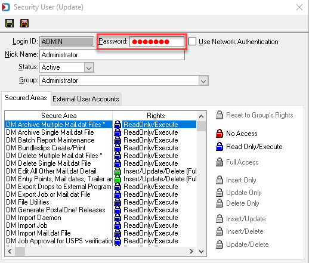Select the Secured Areas tab

(x=26, y=98)
